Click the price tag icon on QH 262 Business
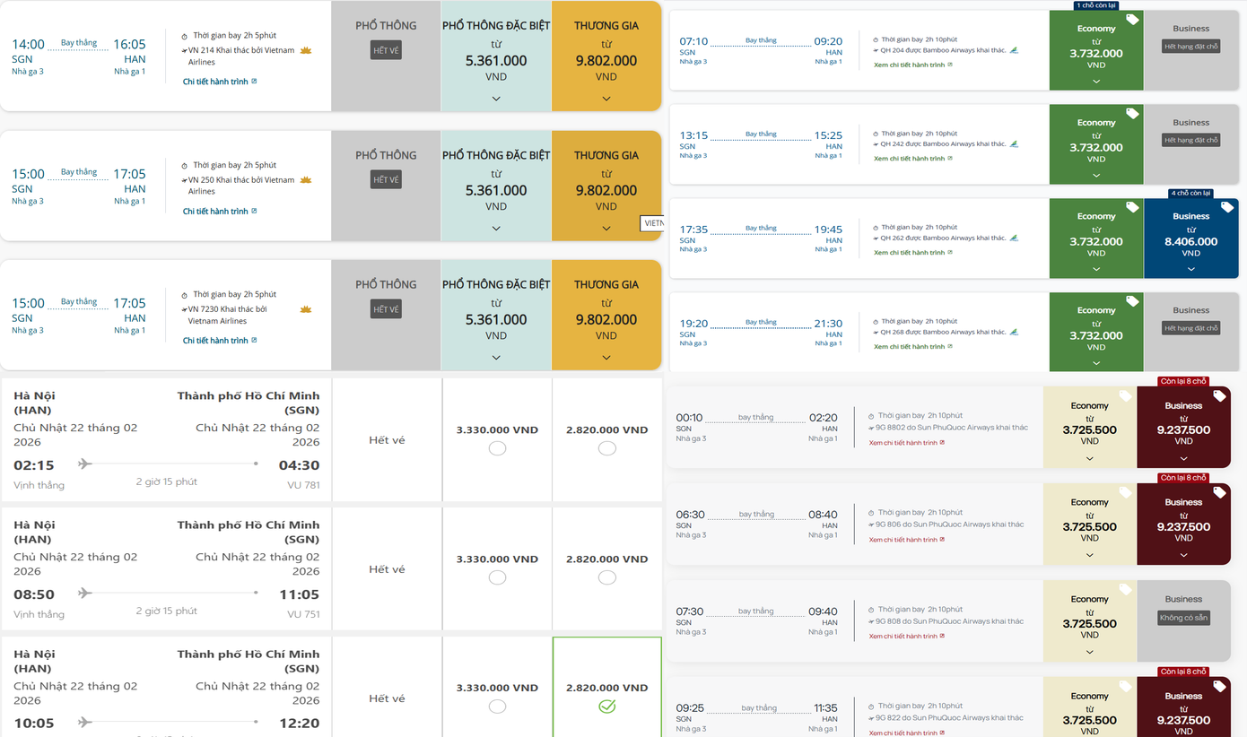 tap(1226, 207)
